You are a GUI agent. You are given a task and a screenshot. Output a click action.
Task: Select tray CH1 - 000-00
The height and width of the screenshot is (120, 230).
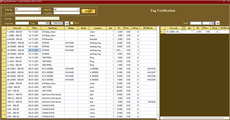point(17,105)
